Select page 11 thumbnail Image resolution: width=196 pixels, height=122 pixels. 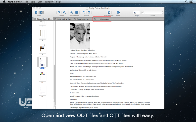[42, 76]
